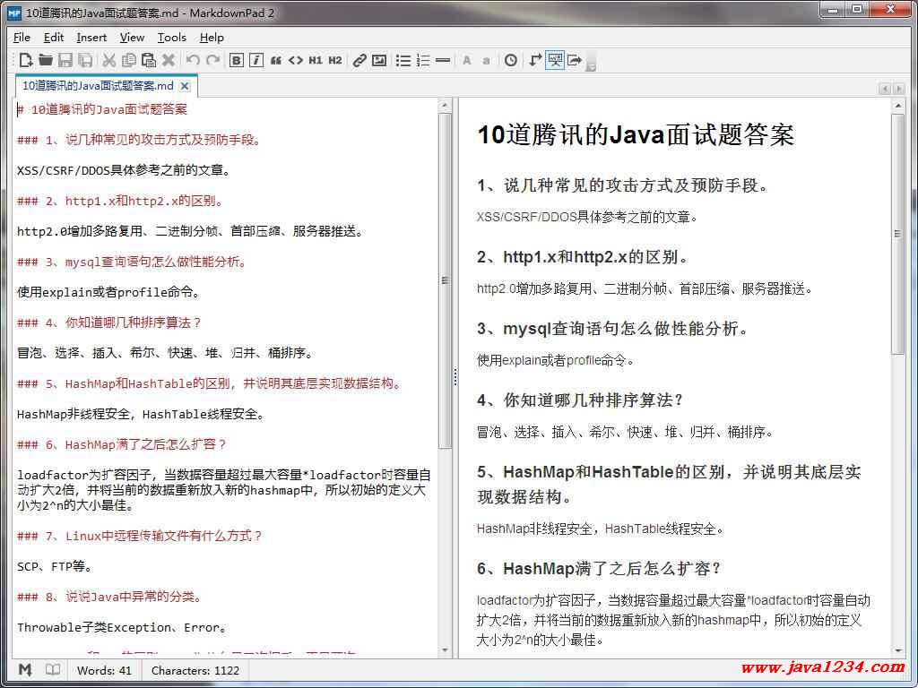Click the editor pane vertical scrollbar thumb

pyautogui.click(x=445, y=280)
